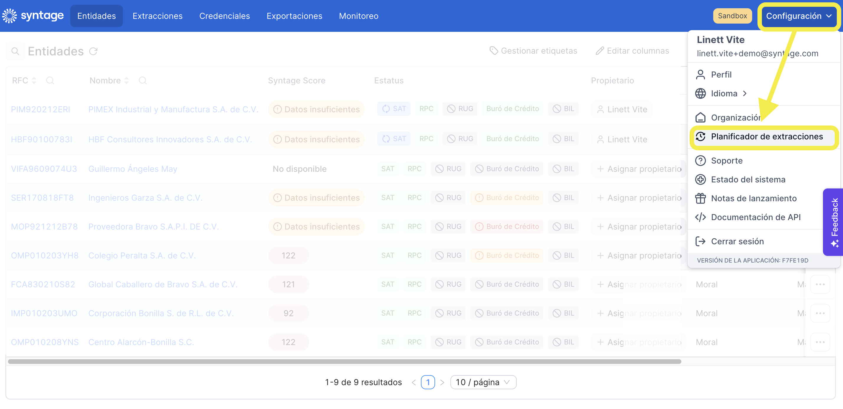Click the Organización house icon
Viewport: 843px width, 409px height.
click(700, 117)
